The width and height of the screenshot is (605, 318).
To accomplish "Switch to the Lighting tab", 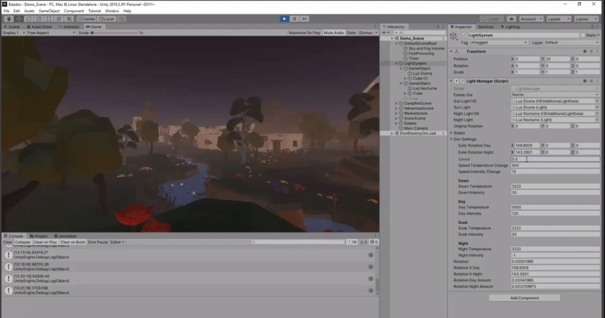I will coord(510,27).
